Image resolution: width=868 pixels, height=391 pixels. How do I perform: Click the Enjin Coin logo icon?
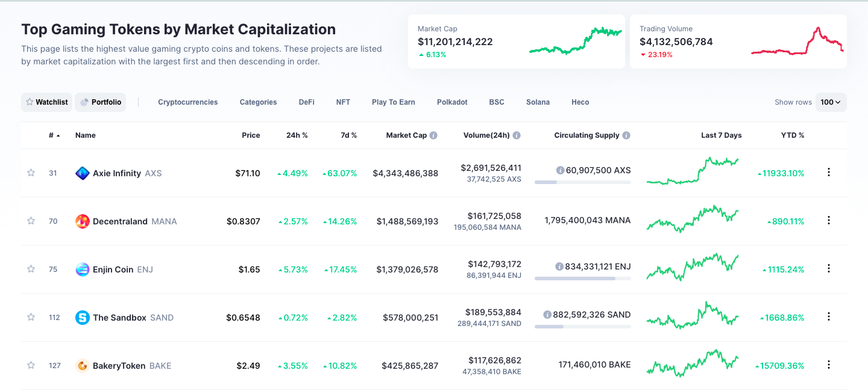[83, 269]
